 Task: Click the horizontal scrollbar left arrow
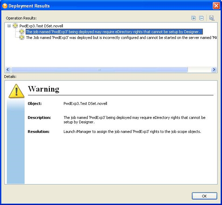pos(8,70)
